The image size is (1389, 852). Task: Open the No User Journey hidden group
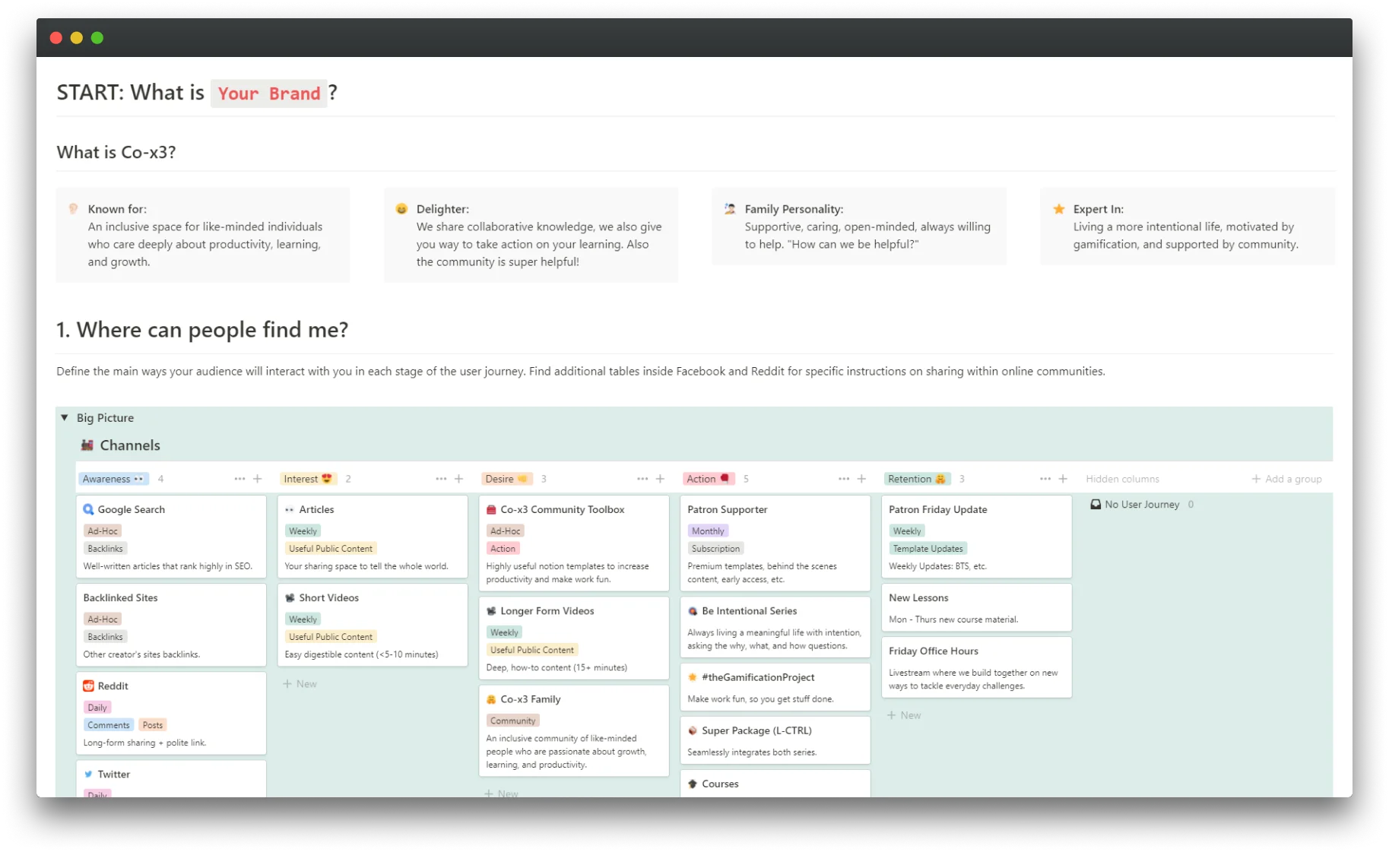point(1142,504)
